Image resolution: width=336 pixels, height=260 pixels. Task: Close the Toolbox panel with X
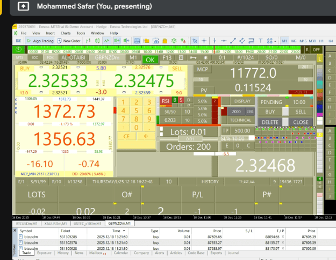15,231
